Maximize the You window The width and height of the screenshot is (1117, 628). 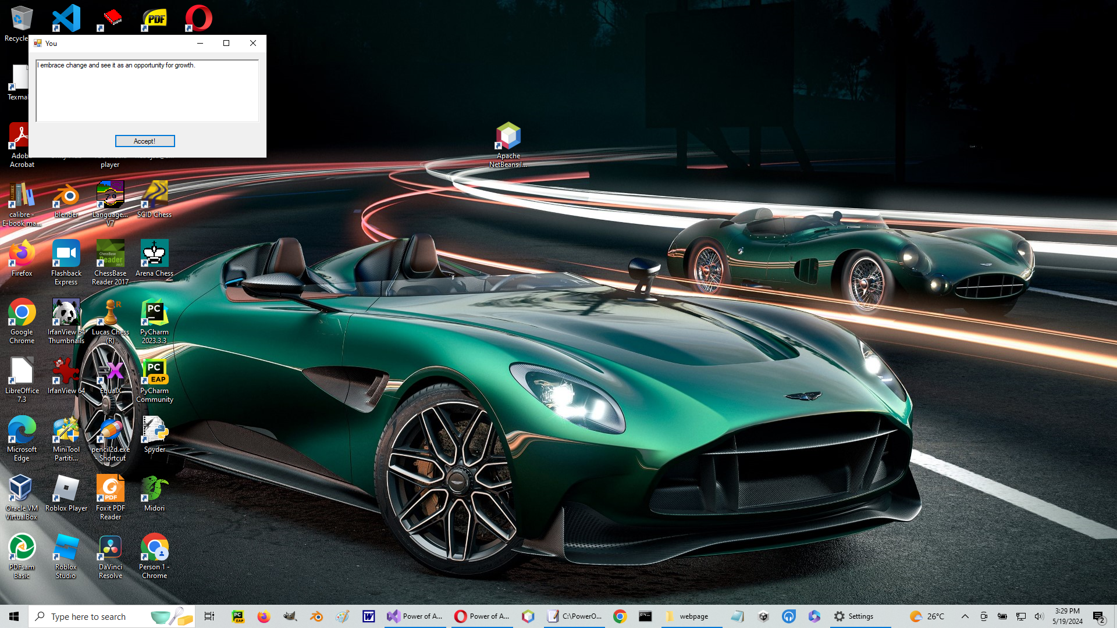click(226, 43)
